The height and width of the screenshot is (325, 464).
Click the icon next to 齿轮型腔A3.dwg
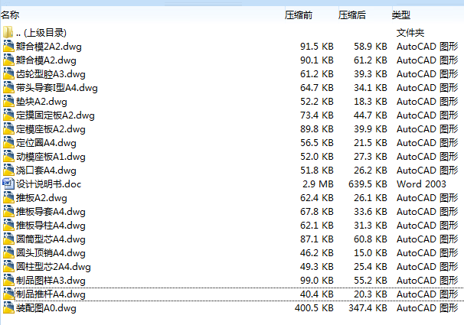8,74
